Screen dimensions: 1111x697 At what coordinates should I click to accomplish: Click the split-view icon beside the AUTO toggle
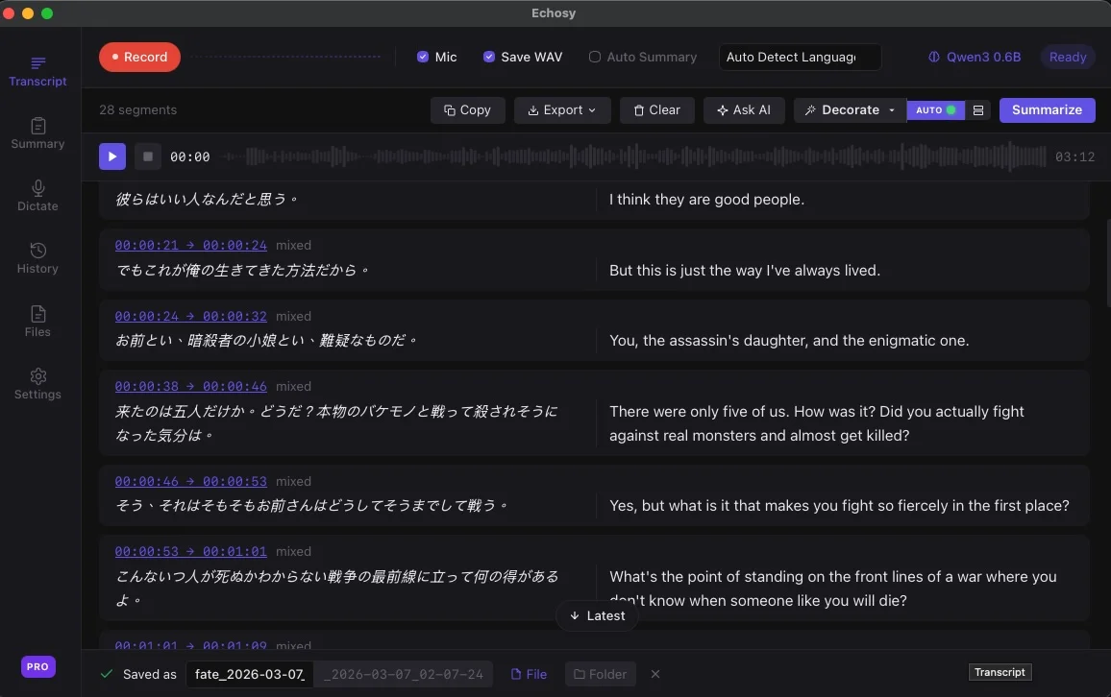click(x=978, y=110)
